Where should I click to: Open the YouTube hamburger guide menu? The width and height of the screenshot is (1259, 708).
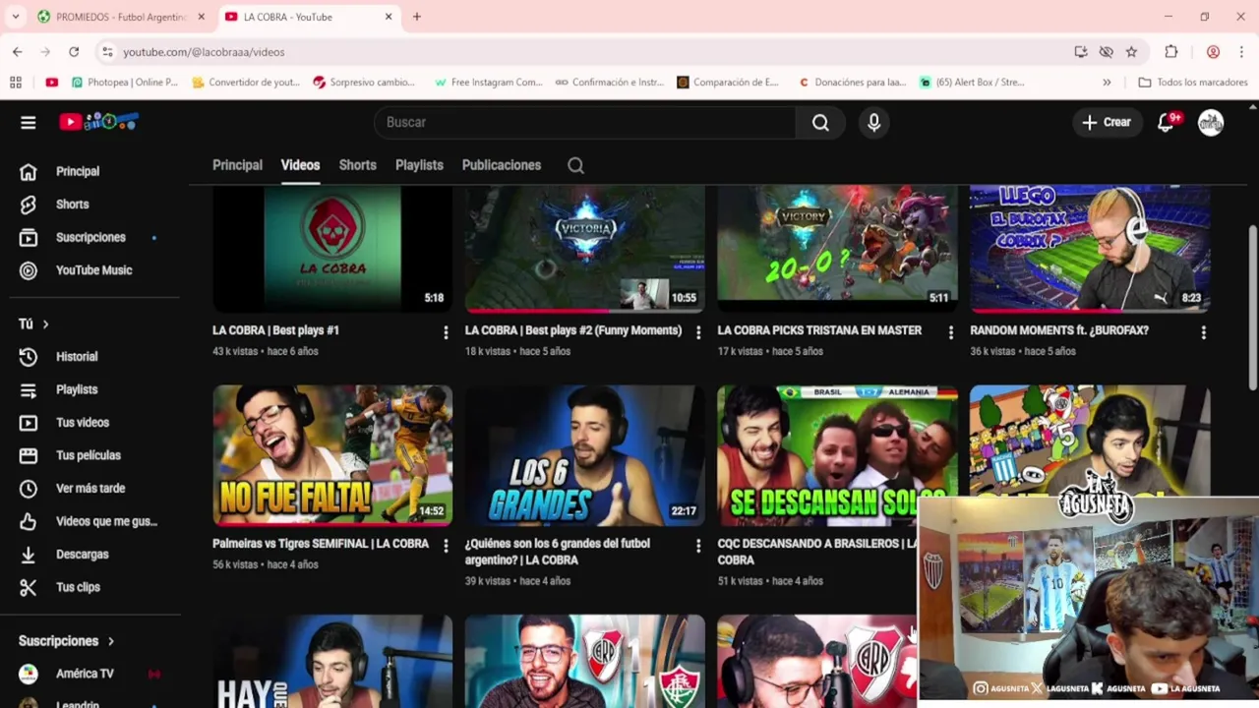coord(28,122)
